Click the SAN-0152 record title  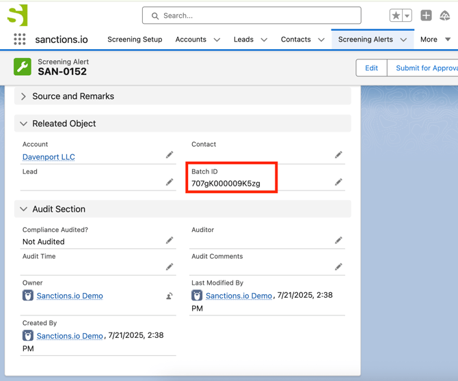pyautogui.click(x=62, y=72)
